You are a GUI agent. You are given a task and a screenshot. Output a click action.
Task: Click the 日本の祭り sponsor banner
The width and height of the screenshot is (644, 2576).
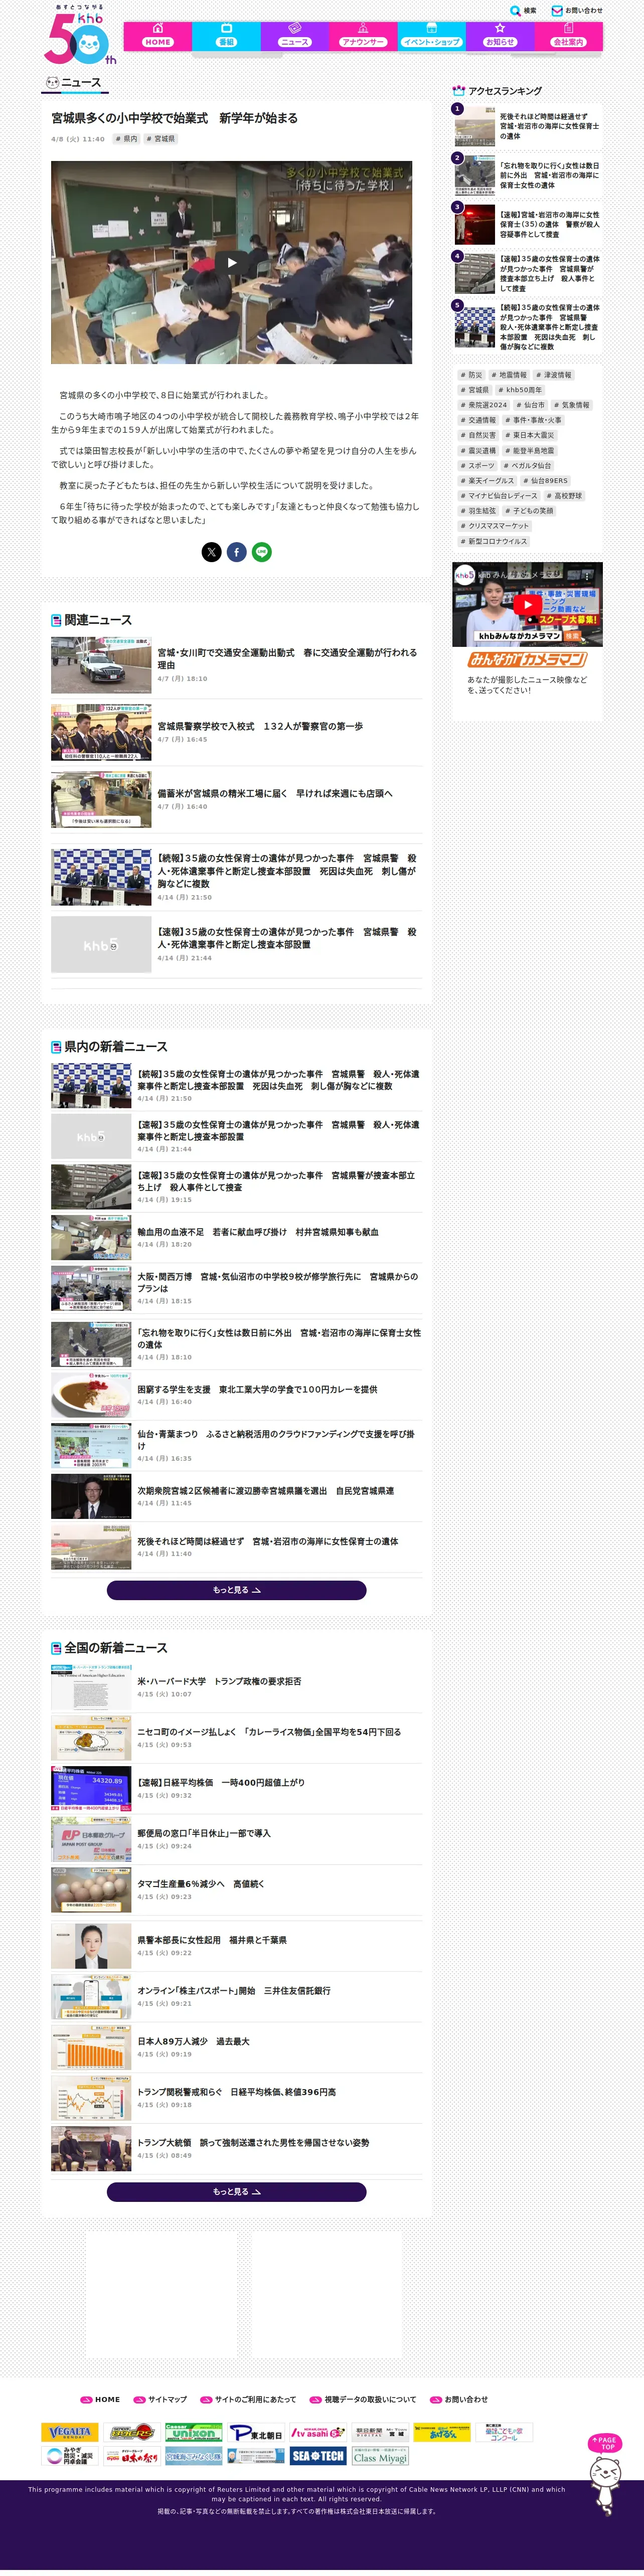tap(132, 2456)
